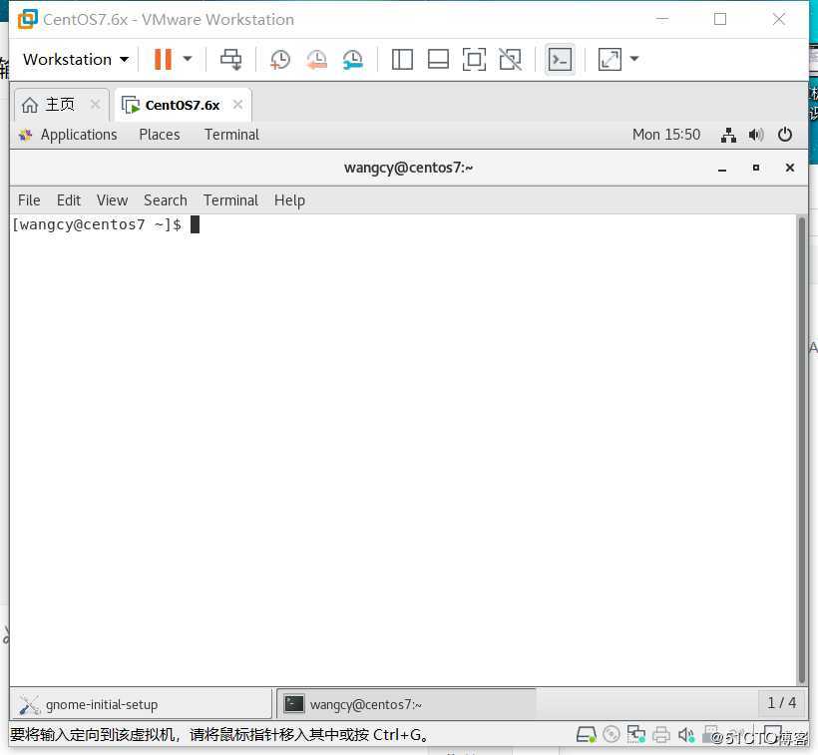Switch to Unity mode
Image resolution: width=818 pixels, height=755 pixels.
pyautogui.click(x=510, y=60)
